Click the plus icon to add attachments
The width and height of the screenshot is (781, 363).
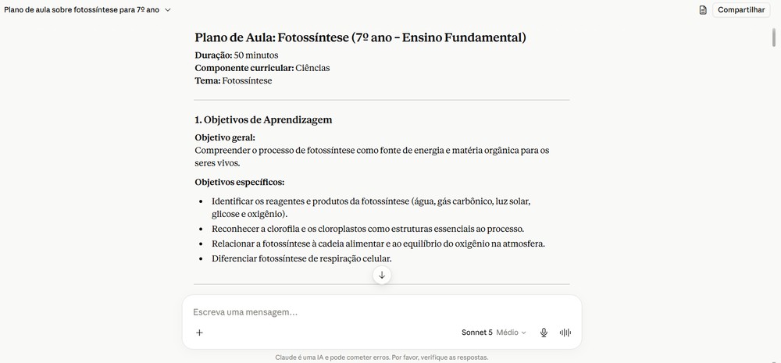point(199,333)
